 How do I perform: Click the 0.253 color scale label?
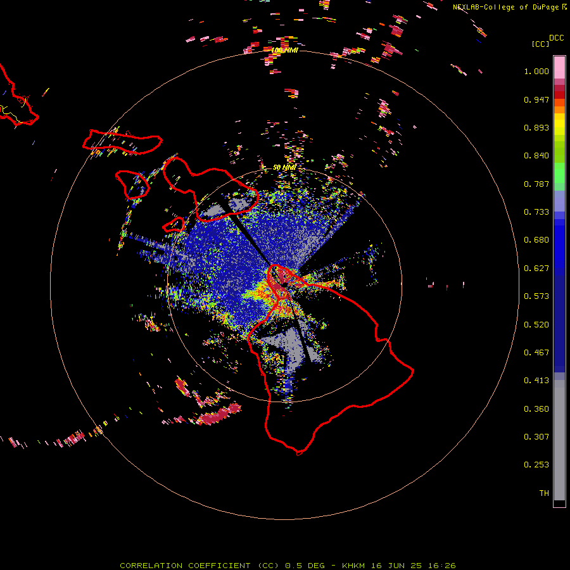[536, 465]
